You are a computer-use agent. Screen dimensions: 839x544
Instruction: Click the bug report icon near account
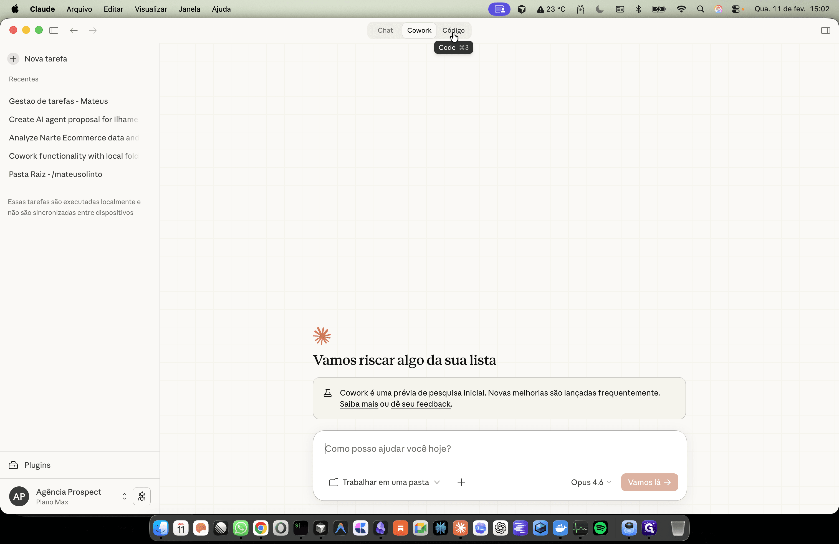[142, 496]
